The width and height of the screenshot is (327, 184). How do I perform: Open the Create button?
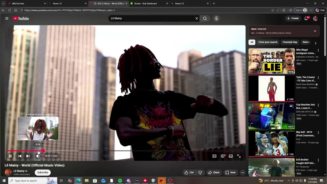click(293, 18)
